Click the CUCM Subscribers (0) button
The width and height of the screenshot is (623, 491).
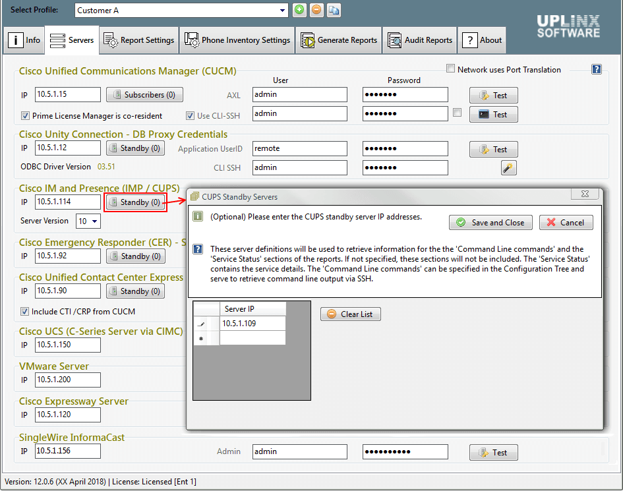point(144,94)
